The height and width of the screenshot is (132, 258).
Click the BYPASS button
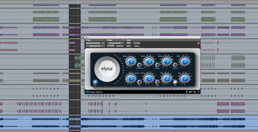click(x=137, y=43)
